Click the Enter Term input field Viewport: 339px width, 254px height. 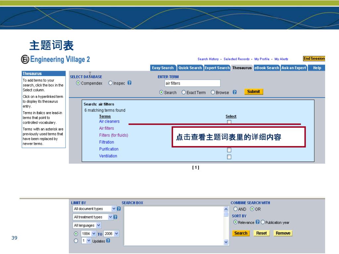coord(192,83)
